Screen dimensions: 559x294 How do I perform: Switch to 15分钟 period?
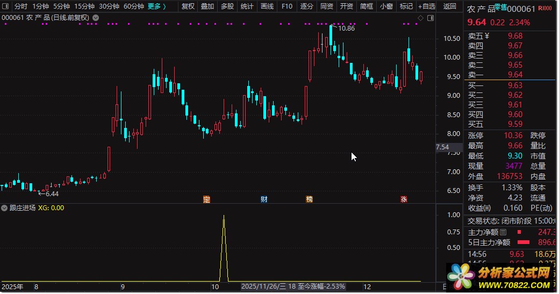pos(84,6)
